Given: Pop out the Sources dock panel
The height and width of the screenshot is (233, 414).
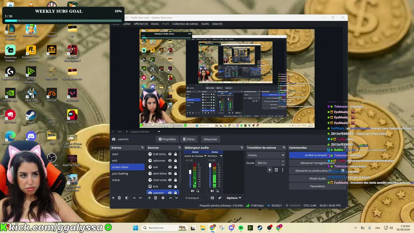Looking at the screenshot, I should tap(180, 148).
